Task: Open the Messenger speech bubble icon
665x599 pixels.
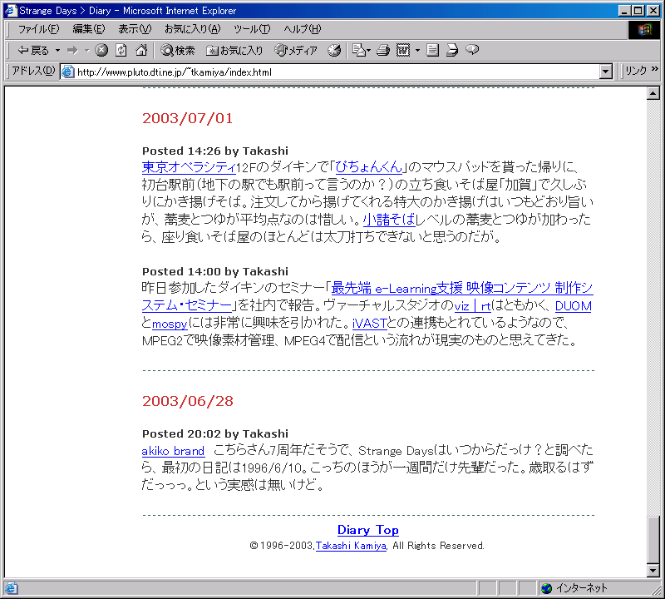Action: point(472,51)
